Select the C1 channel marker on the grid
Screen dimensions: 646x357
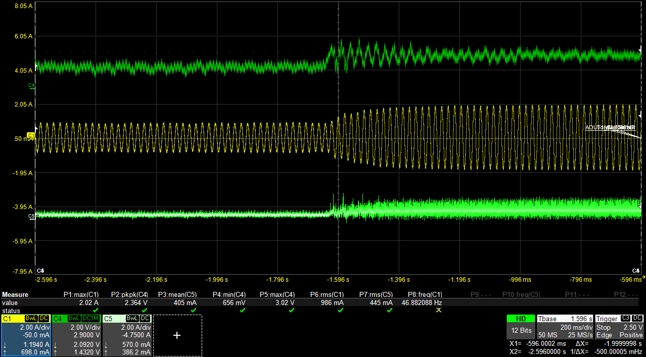31,135
